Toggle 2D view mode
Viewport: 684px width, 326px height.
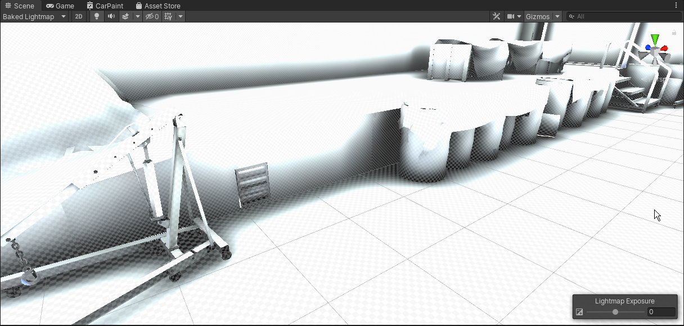click(x=79, y=16)
